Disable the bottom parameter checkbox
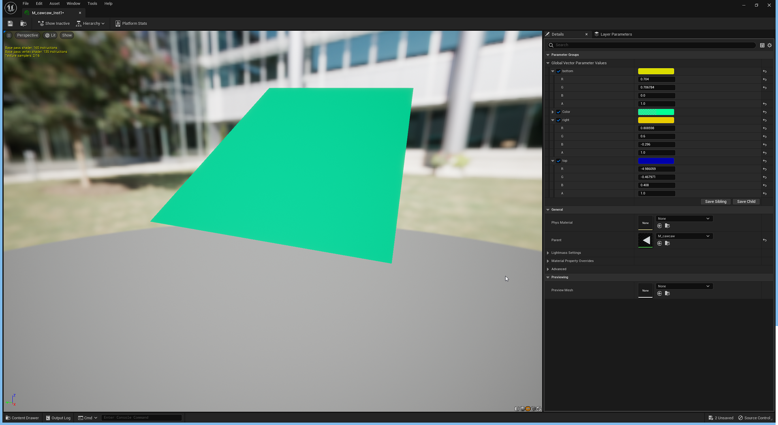 (x=558, y=71)
